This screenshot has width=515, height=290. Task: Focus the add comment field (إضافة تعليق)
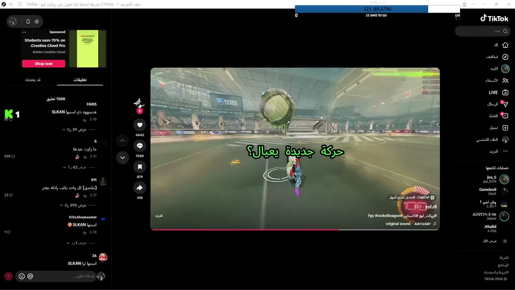pyautogui.click(x=56, y=276)
